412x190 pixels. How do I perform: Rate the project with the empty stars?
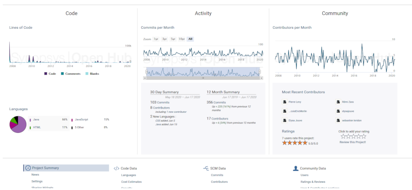(353, 136)
